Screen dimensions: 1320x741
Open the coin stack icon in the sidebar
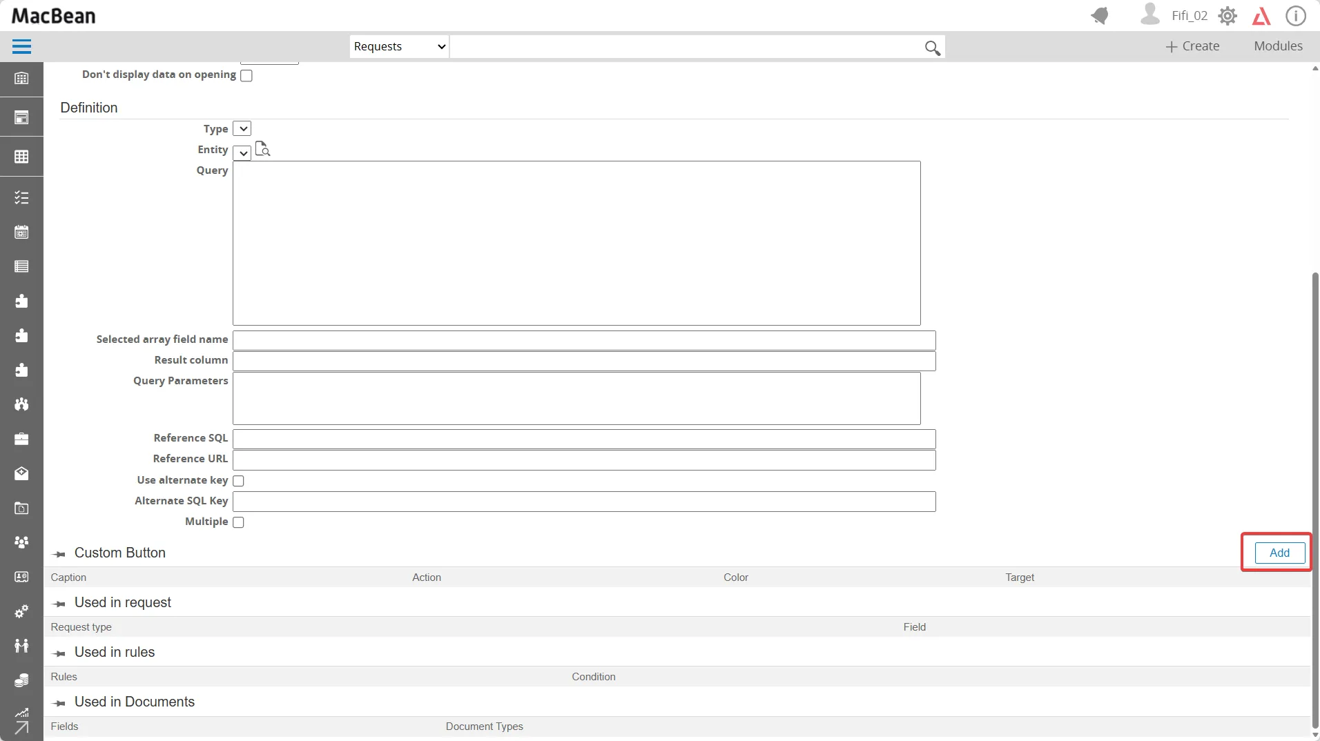pos(21,681)
